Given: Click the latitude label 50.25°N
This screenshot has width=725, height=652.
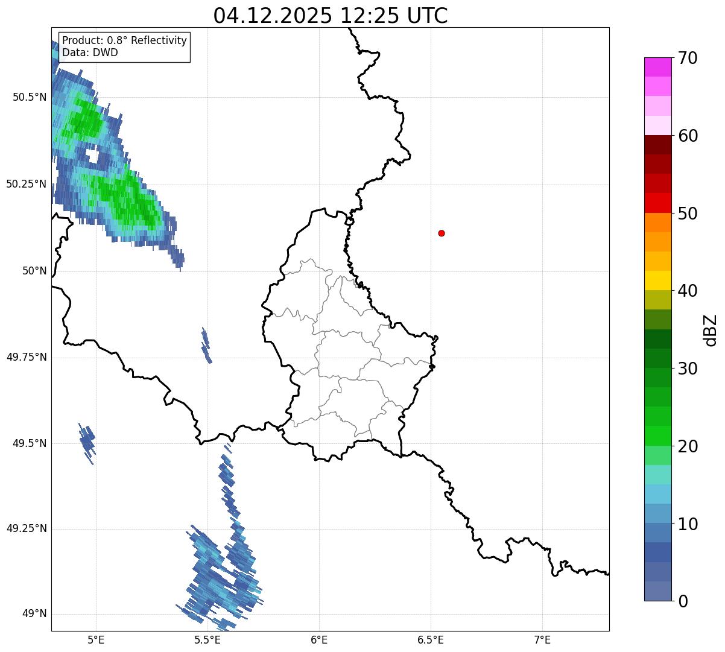Looking at the screenshot, I should (x=27, y=184).
